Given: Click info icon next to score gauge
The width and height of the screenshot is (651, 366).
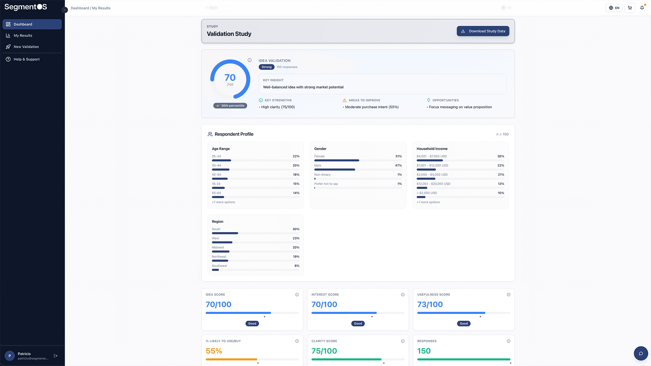Looking at the screenshot, I should [x=249, y=60].
